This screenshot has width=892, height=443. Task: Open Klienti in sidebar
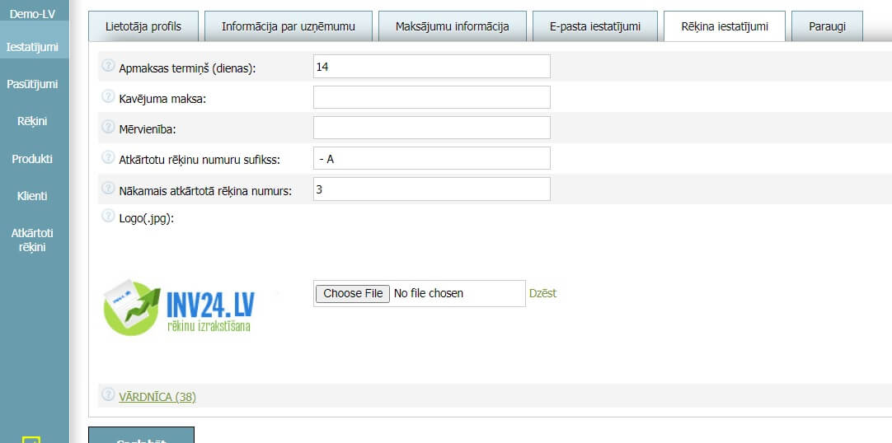click(x=32, y=197)
